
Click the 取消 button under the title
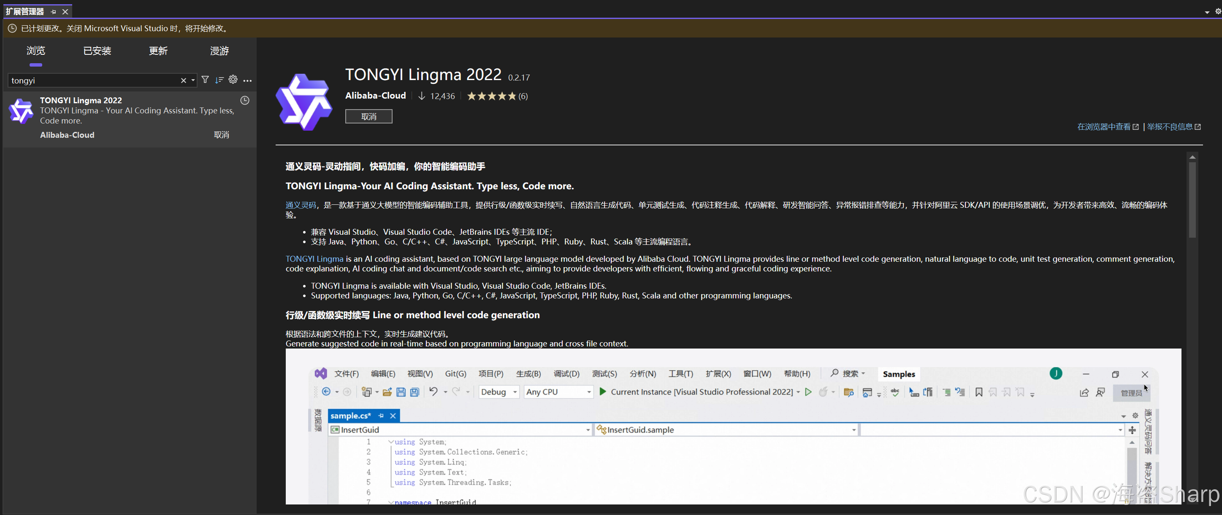click(368, 117)
